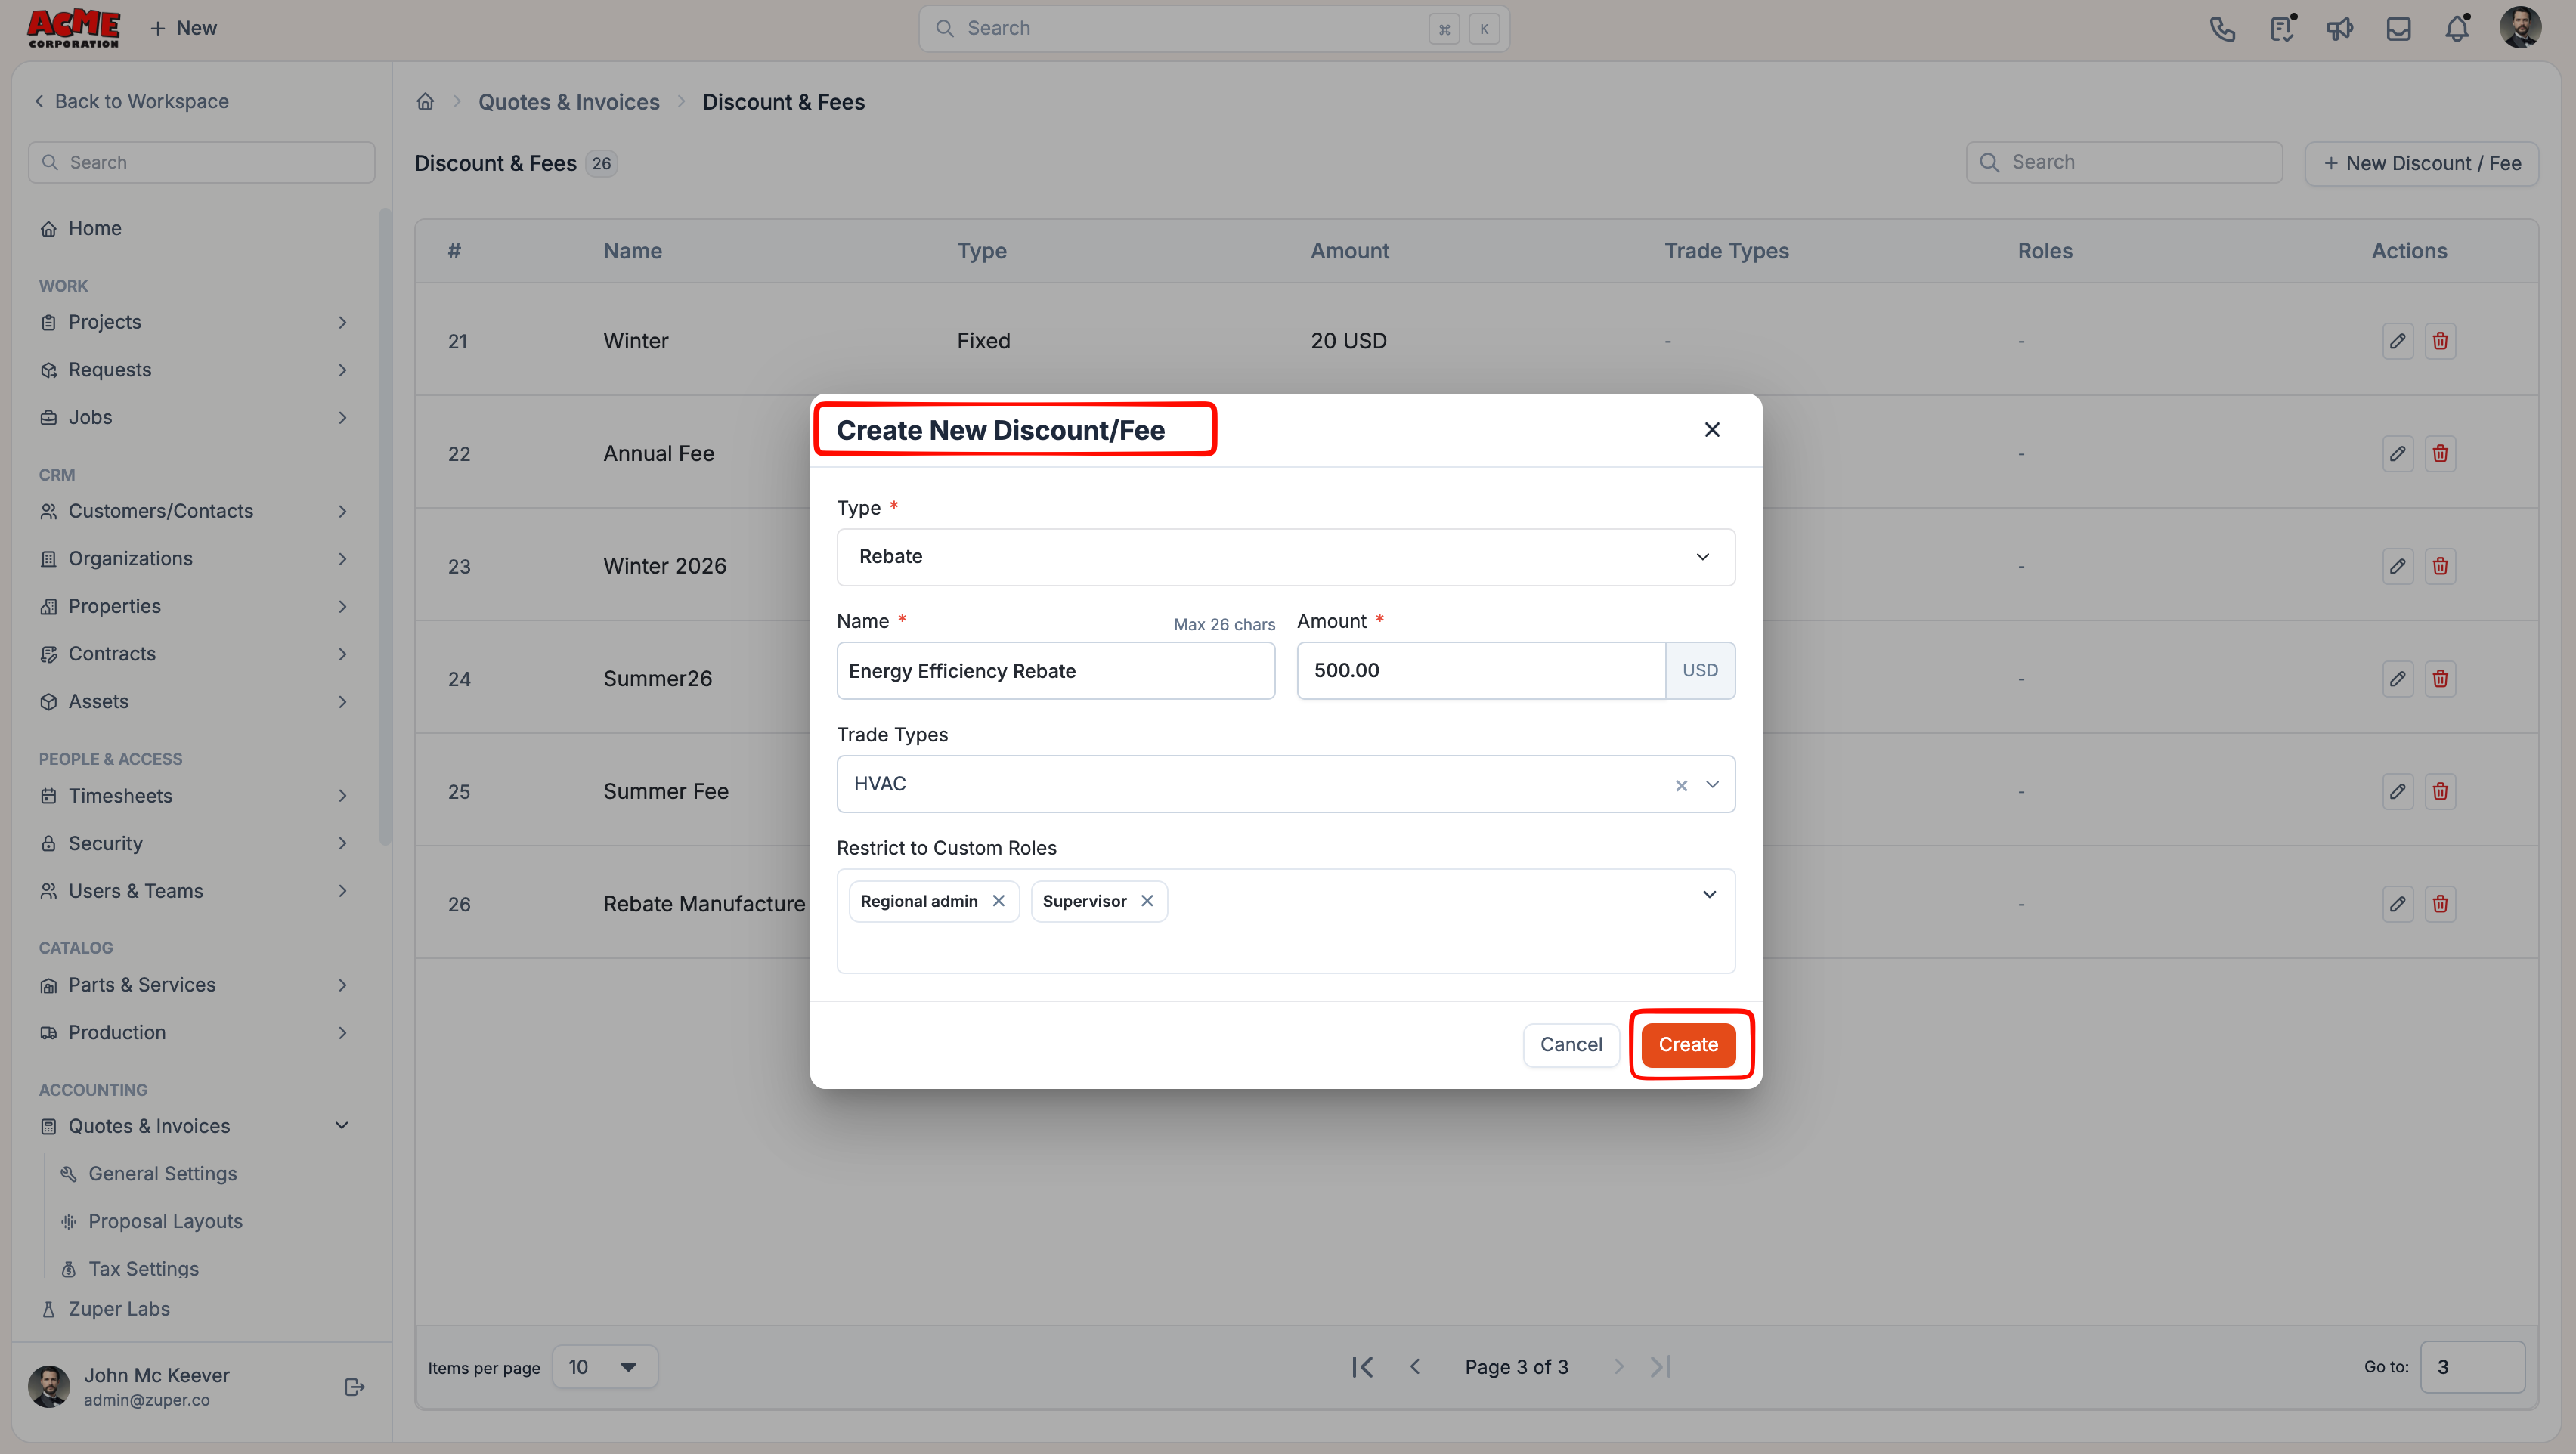Viewport: 2576px width, 1454px height.
Task: Remove the Supervisor role chip
Action: tap(1147, 901)
